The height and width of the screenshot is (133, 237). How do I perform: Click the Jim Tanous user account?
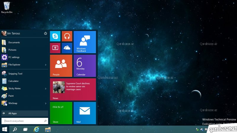tap(11, 33)
